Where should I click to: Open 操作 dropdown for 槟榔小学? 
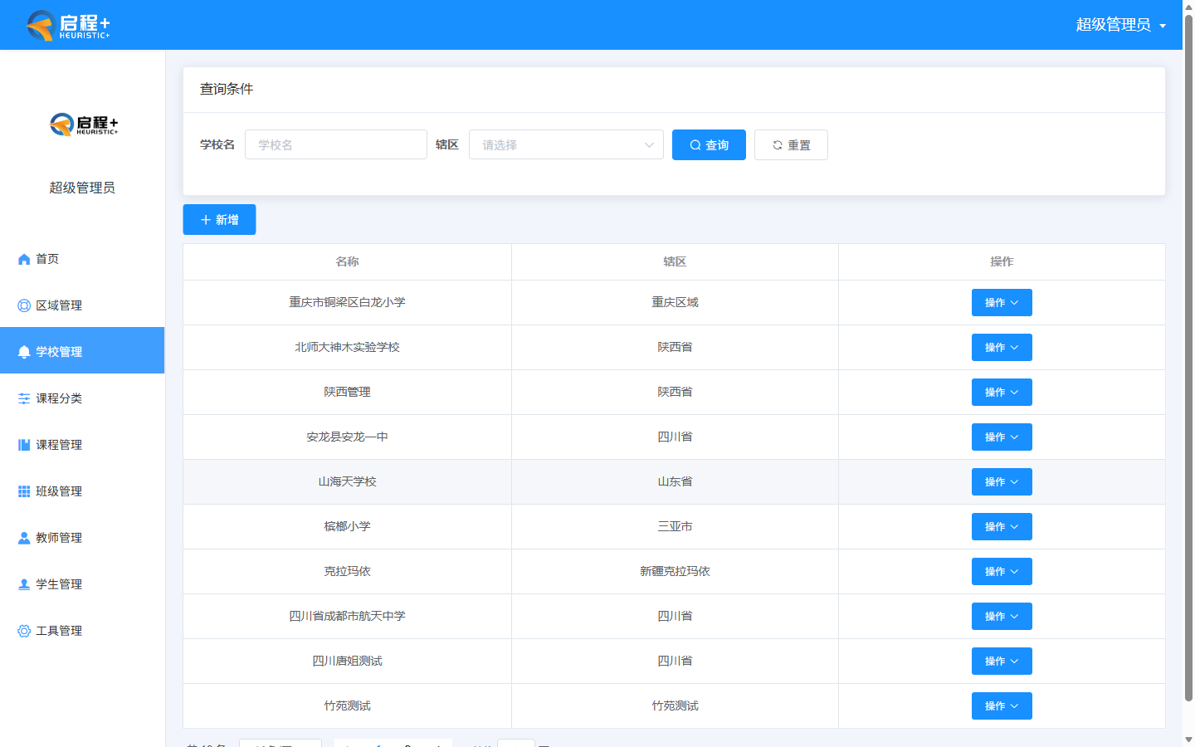click(1002, 526)
